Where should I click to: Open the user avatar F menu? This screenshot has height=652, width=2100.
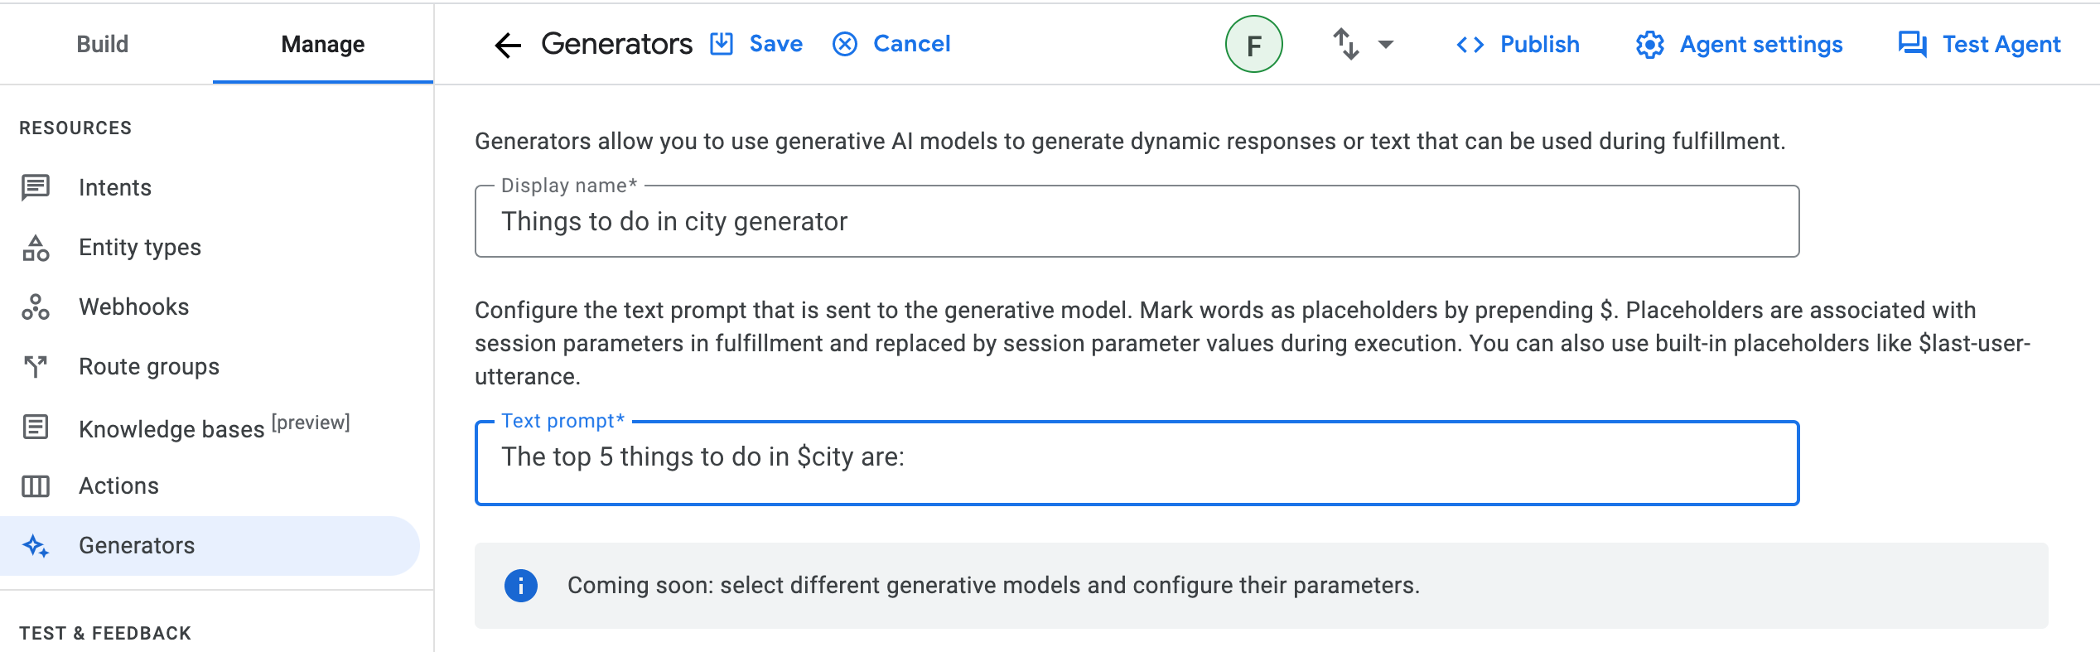coord(1253,45)
